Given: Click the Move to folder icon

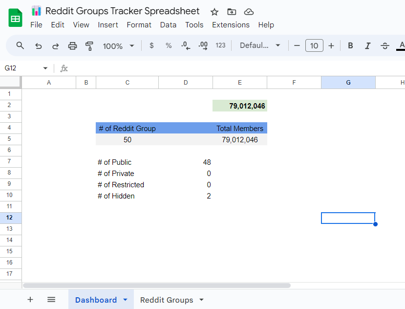Looking at the screenshot, I should pyautogui.click(x=232, y=12).
